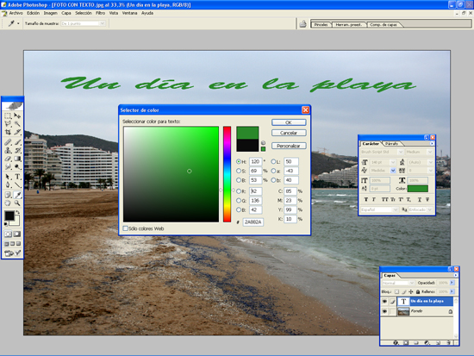Open the Tamaño de muestra dropdown
This screenshot has height=356, width=474.
83,23
